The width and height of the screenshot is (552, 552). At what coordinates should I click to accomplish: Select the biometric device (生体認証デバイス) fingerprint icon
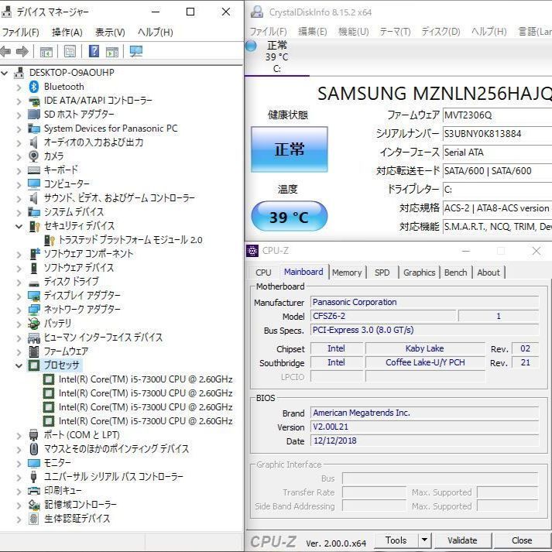coord(34,519)
